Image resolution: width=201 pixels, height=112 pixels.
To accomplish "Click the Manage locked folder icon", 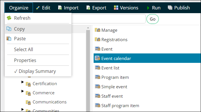I will (x=97, y=30).
